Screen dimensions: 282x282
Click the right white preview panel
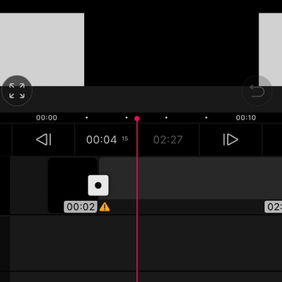point(270,49)
